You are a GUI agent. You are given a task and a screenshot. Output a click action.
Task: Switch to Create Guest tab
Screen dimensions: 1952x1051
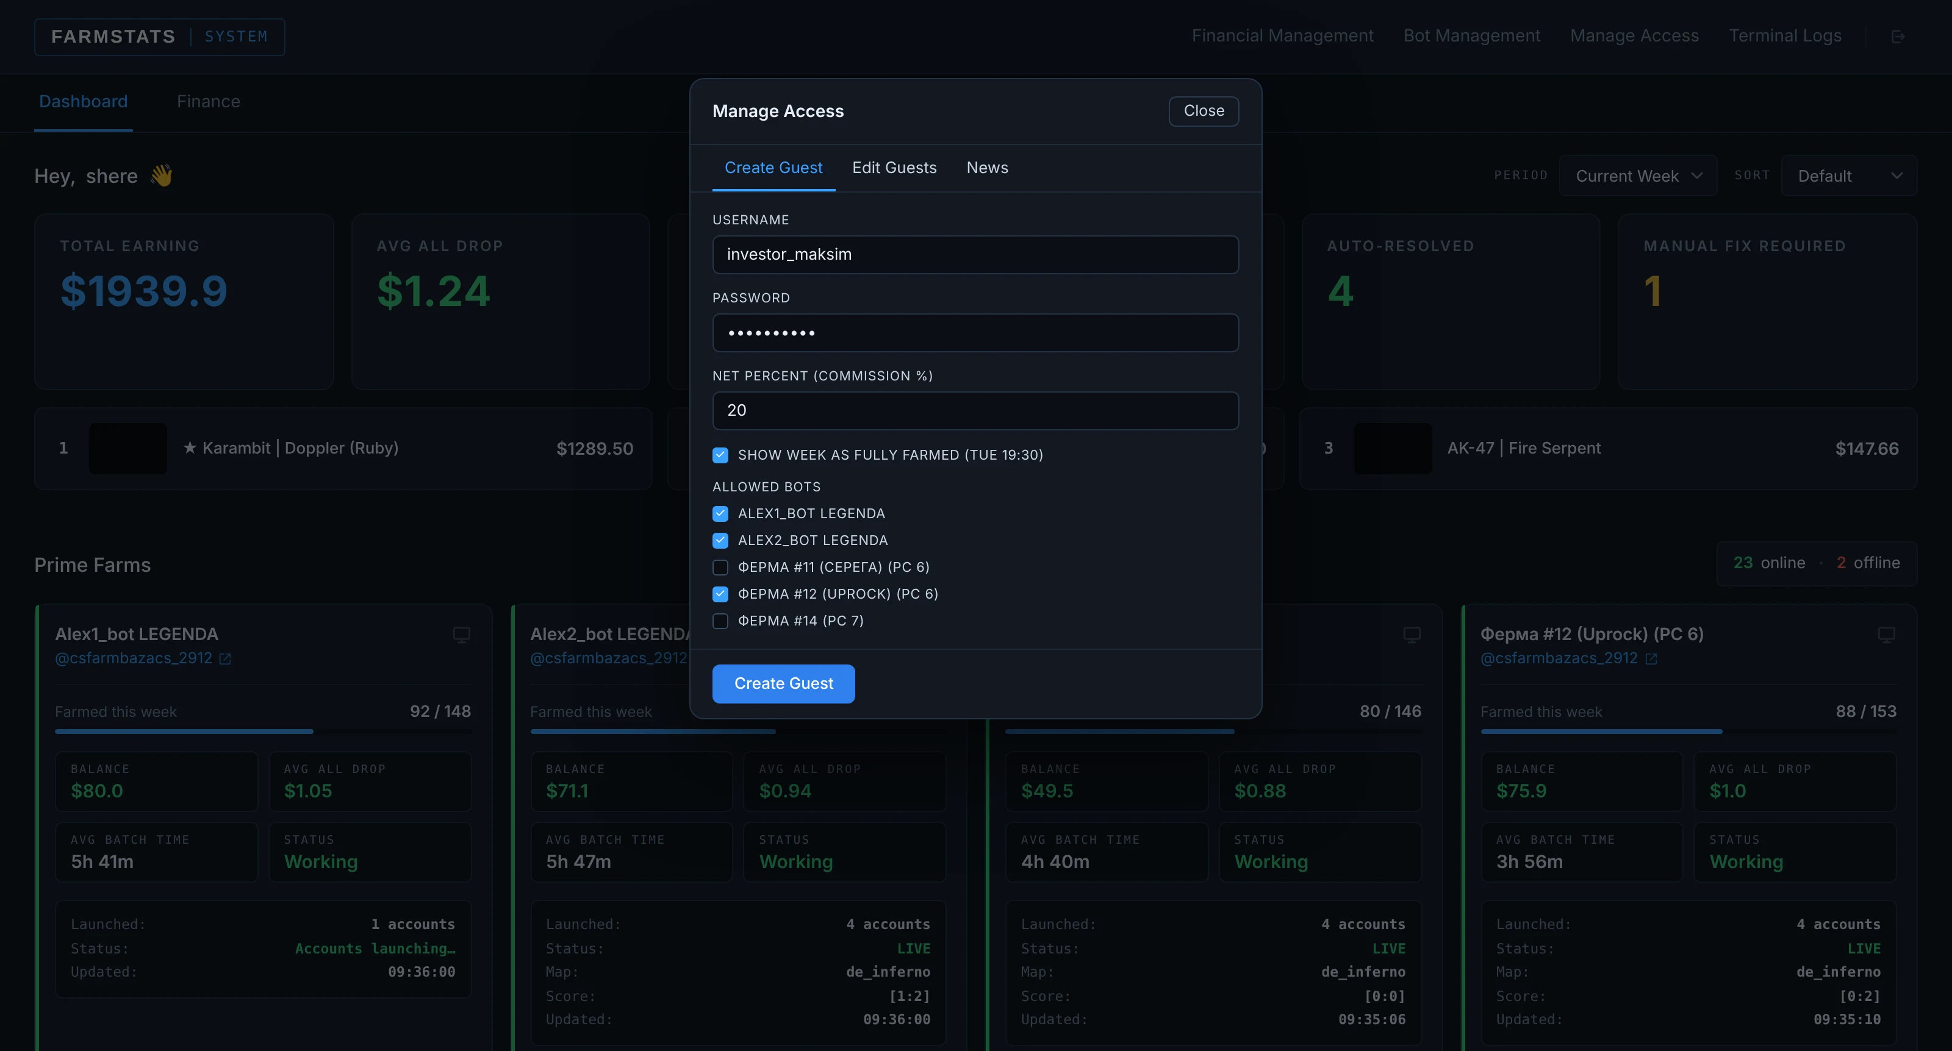coord(773,167)
